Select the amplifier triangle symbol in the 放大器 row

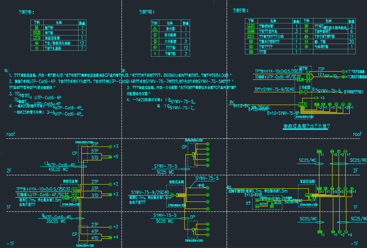pyautogui.click(x=155, y=29)
